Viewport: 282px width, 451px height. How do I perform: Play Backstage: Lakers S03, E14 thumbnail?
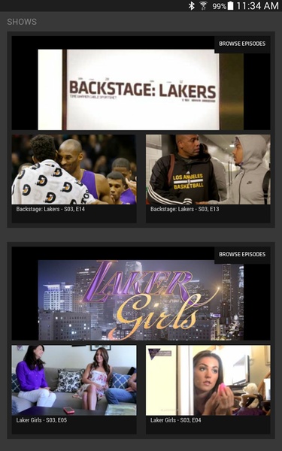tap(74, 169)
